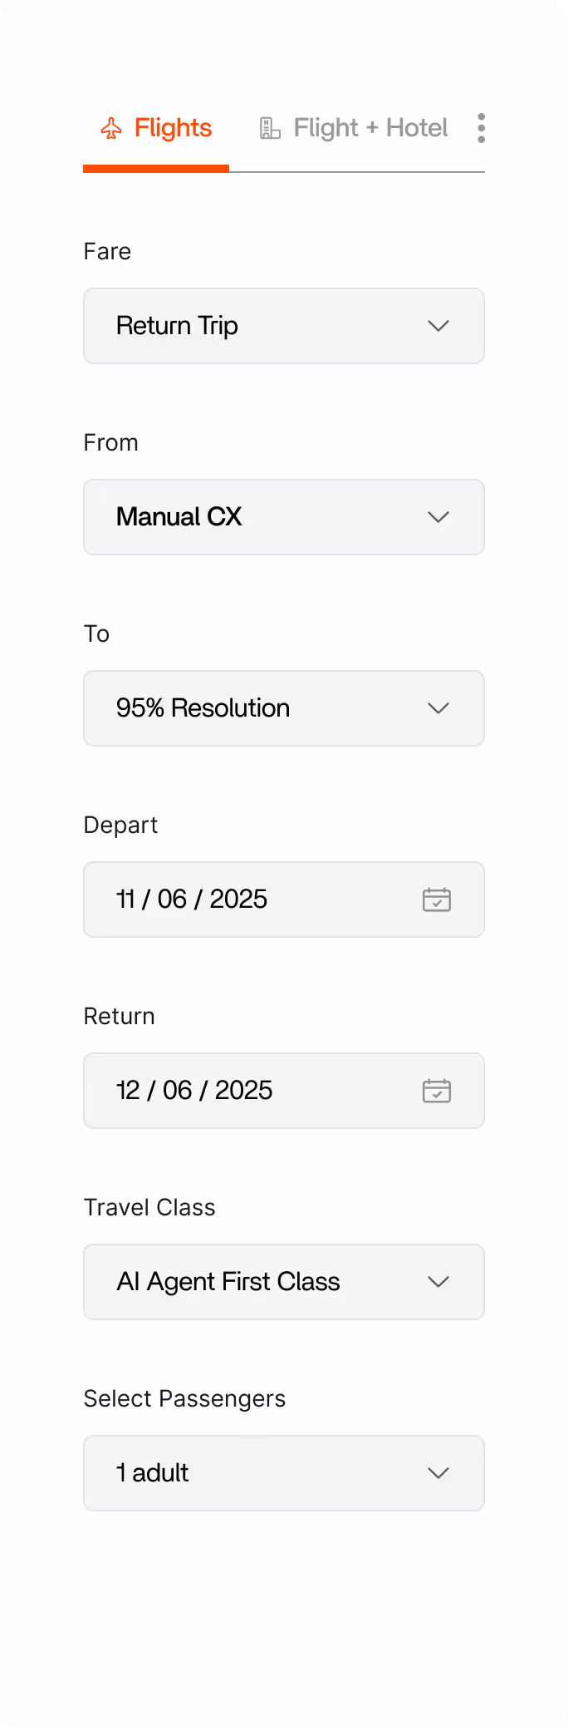Screen dimensions: 568x1730
Task: Select the Depart date 11 / 06 / 2025 field
Action: coord(284,900)
